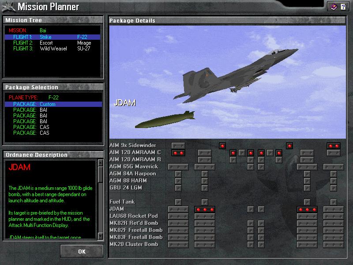Image resolution: width=353 pixels, height=265 pixels.
Task: Enable the leftmost JDAM slot
Action: (178, 209)
